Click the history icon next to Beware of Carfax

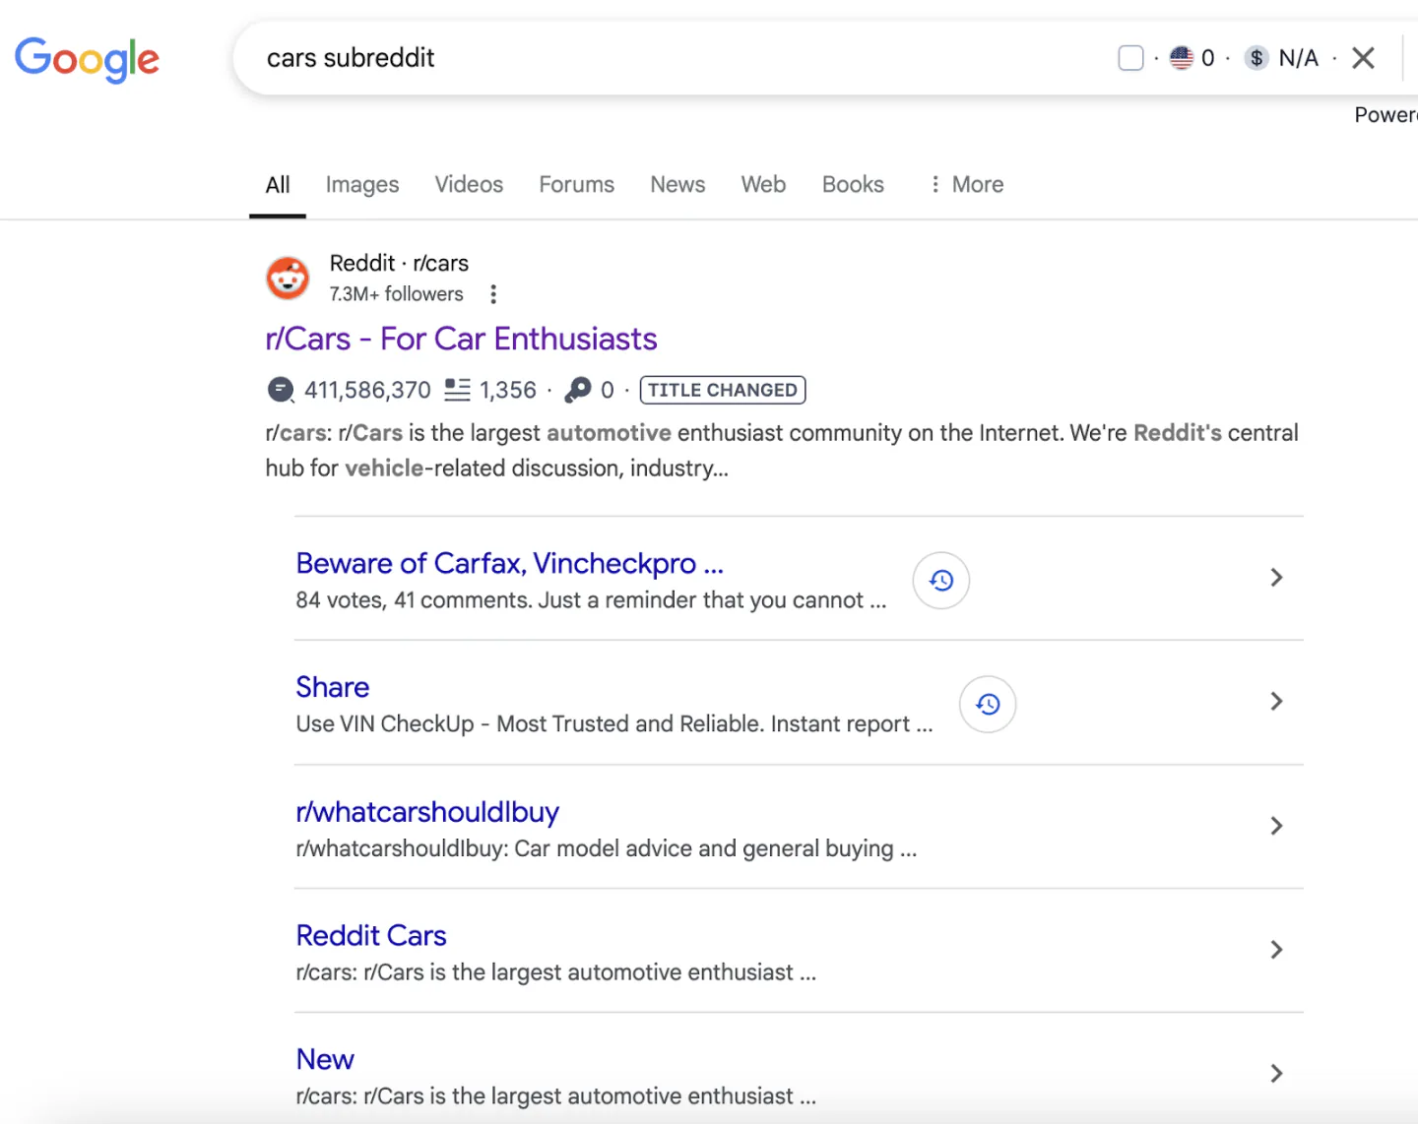(941, 581)
